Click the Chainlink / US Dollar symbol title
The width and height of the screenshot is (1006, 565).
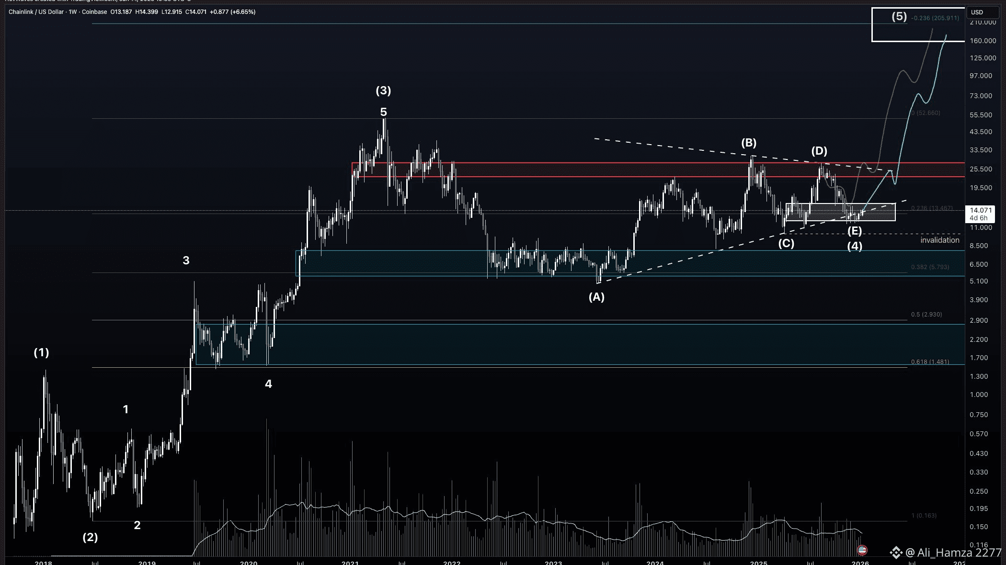click(36, 12)
